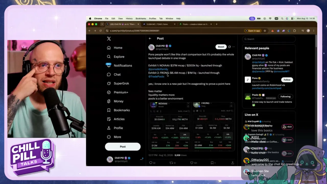Open Chrome's three-dot menu
Viewport: 327px width, 184px height.
[x=314, y=31]
